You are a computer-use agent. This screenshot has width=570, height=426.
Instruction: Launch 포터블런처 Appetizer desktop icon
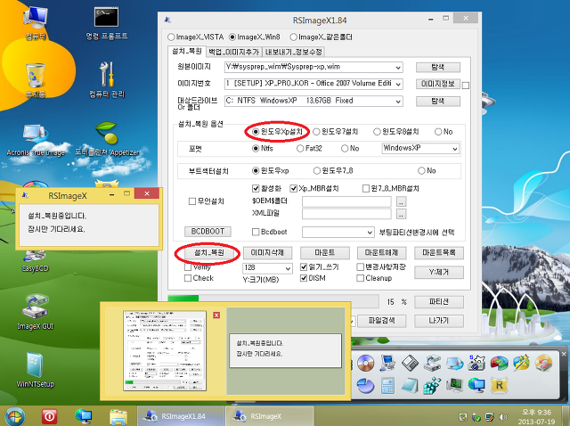tap(107, 140)
